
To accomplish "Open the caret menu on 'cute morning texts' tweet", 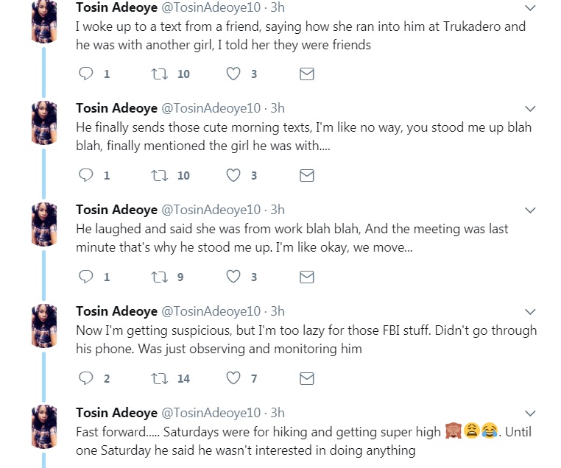I will 530,109.
